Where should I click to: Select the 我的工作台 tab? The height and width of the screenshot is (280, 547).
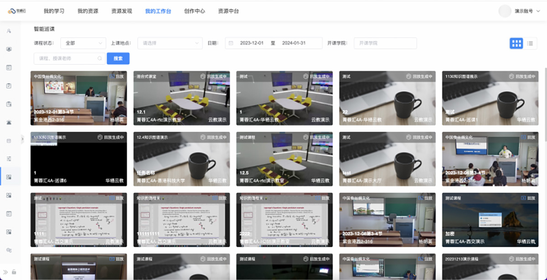[x=158, y=11]
